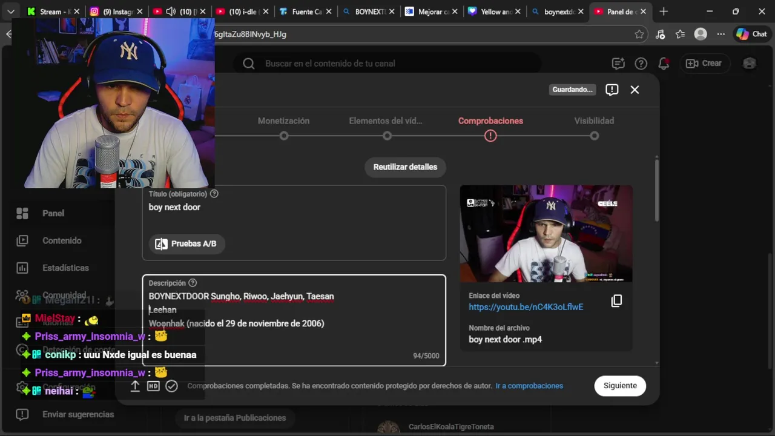Click the dialog vertical scrollbar

coord(656,191)
